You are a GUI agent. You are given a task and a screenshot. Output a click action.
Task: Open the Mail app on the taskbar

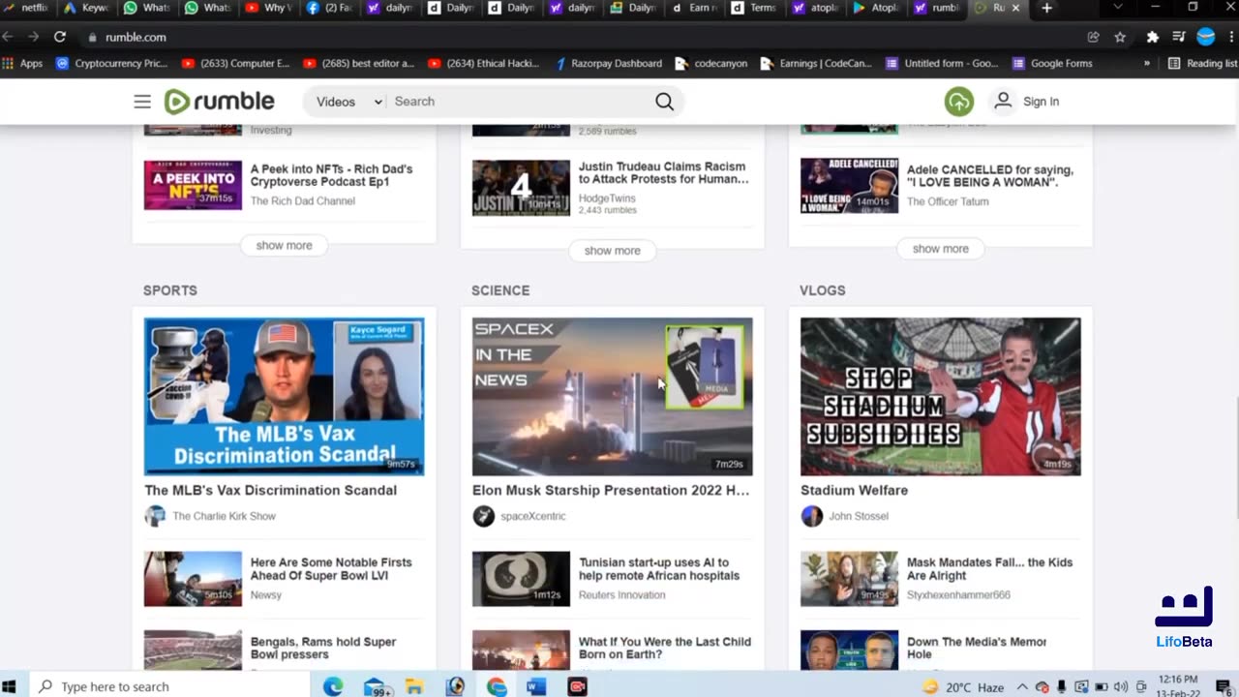tap(376, 686)
